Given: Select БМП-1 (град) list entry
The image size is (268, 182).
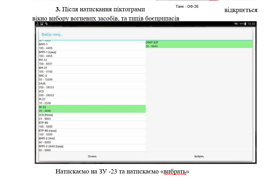Looking at the screenshot, I should click(92, 54).
